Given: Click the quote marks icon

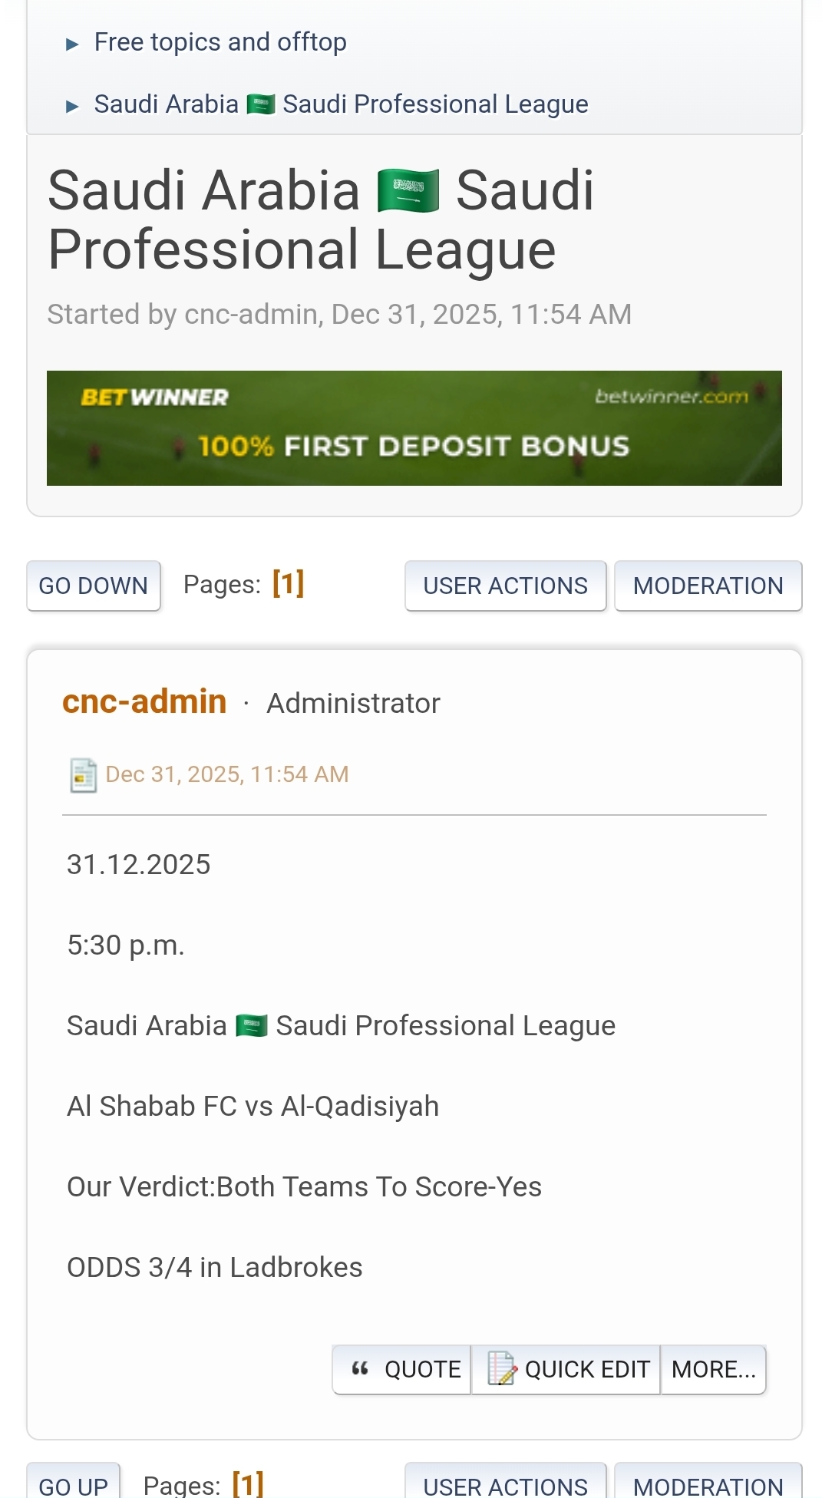Looking at the screenshot, I should 360,1369.
